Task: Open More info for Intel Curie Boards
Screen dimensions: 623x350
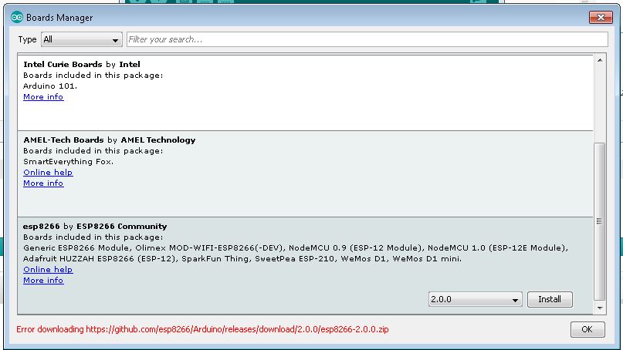Action: pos(43,97)
